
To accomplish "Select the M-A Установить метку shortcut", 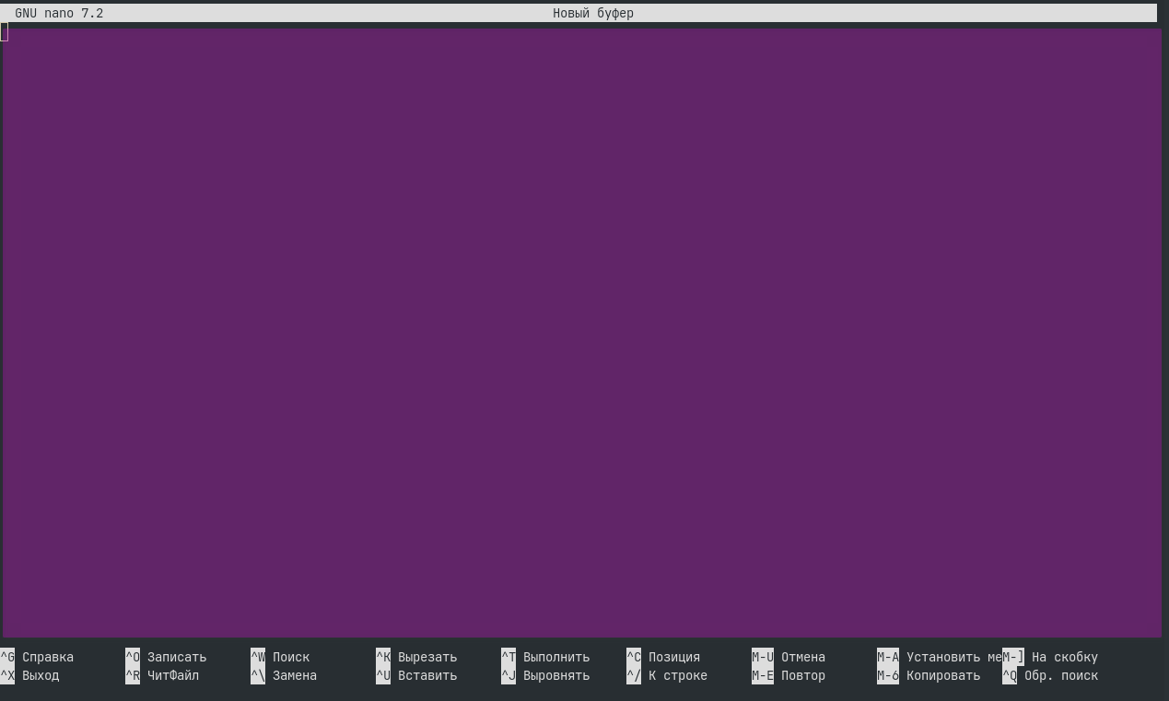I will click(x=940, y=657).
